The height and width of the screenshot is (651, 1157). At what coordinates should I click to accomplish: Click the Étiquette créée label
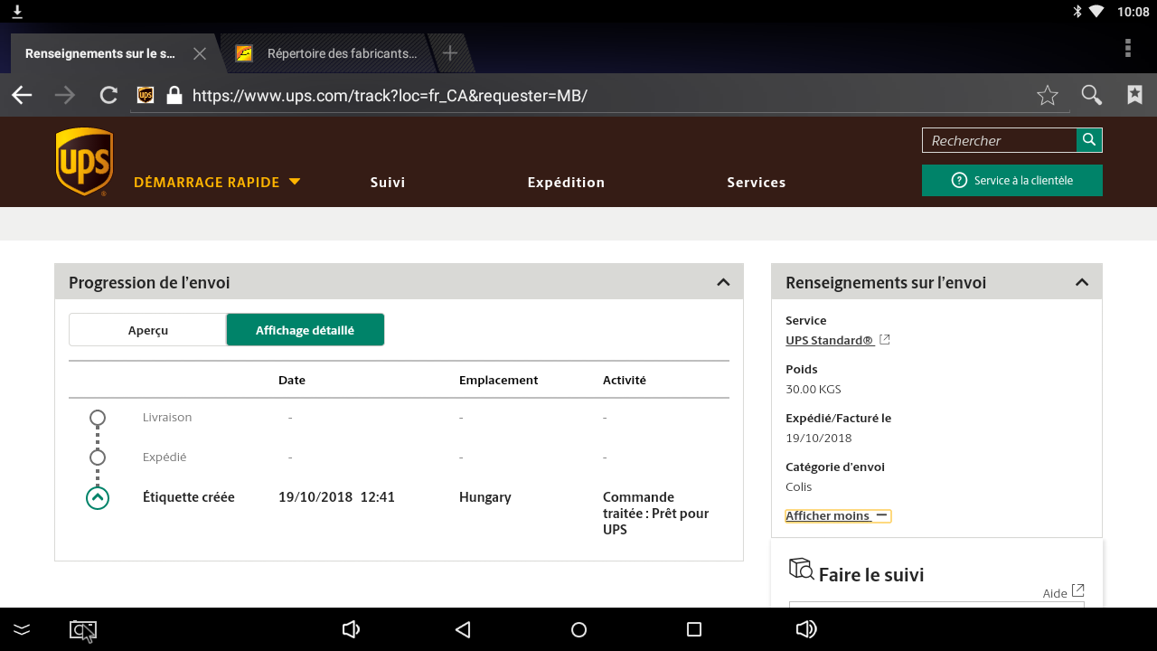(189, 496)
